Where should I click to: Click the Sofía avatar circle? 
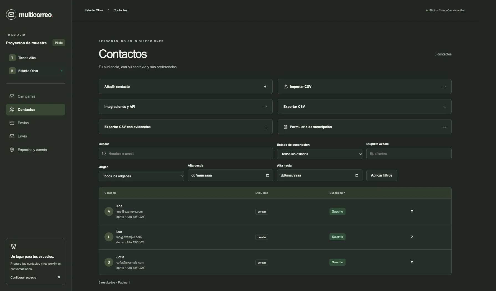[109, 262]
